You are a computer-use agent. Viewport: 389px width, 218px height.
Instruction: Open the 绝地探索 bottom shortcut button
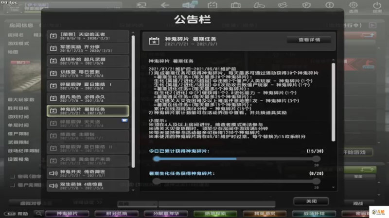[x=215, y=214]
